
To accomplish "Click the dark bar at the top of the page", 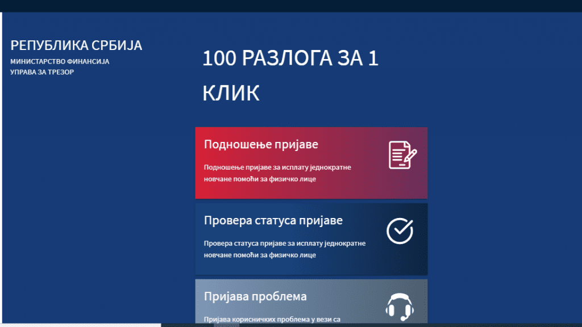I will pyautogui.click(x=291, y=6).
